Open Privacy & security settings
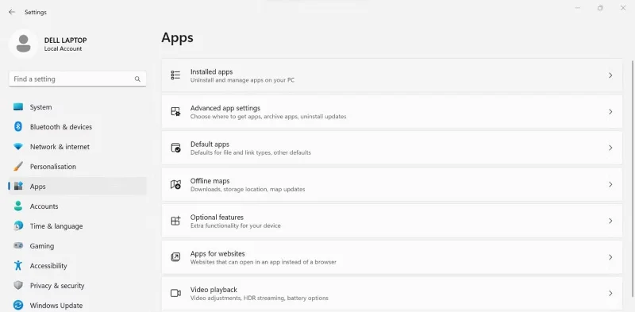The image size is (635, 312). pyautogui.click(x=77, y=286)
